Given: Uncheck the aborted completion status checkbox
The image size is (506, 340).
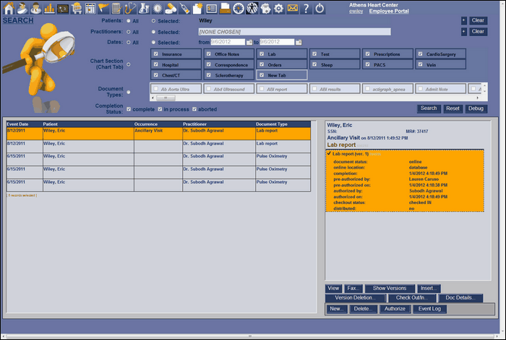Looking at the screenshot, I should [194, 109].
